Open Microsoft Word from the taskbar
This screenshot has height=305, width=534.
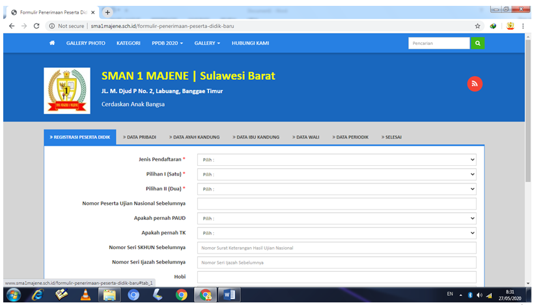[229, 295]
